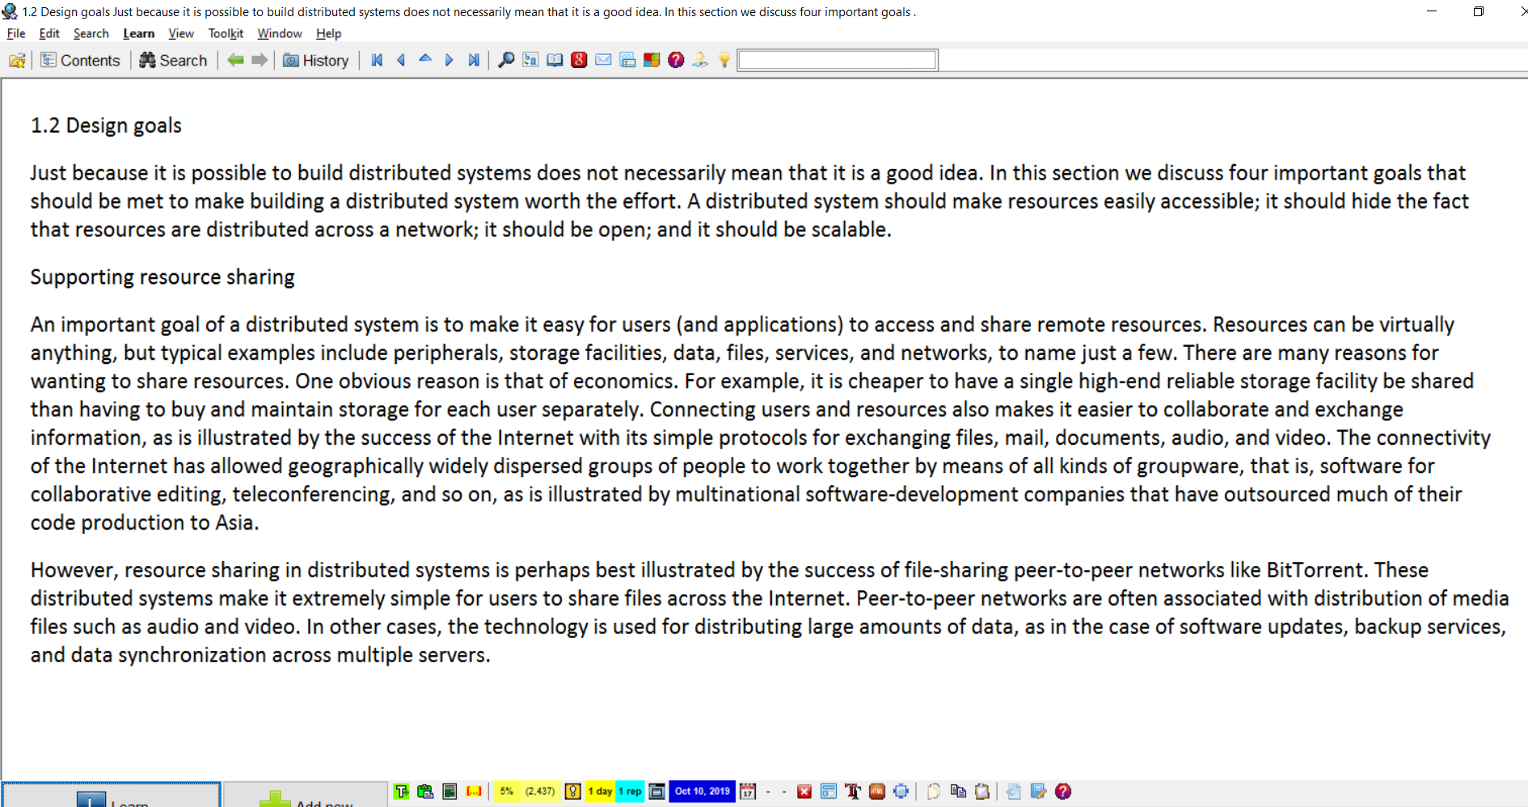Click the 1 day interval field
The width and height of the screenshot is (1528, 807).
600,792
